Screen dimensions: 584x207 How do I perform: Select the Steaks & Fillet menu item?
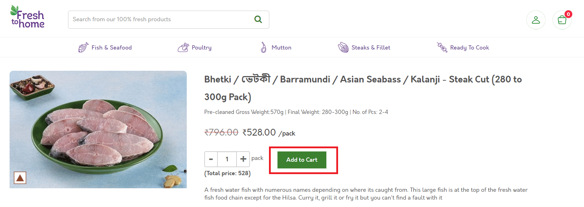[x=371, y=47]
